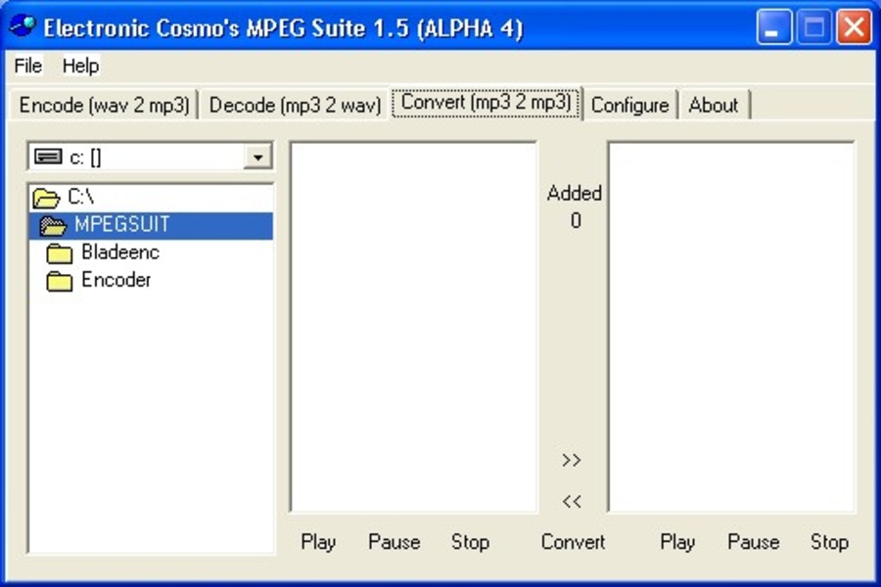The image size is (881, 587).
Task: Click the MPEGSUIT folder icon
Action: (53, 226)
